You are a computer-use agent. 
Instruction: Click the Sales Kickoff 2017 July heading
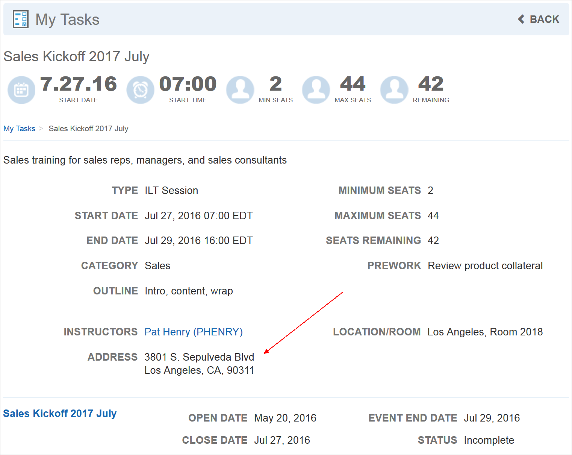tap(76, 56)
